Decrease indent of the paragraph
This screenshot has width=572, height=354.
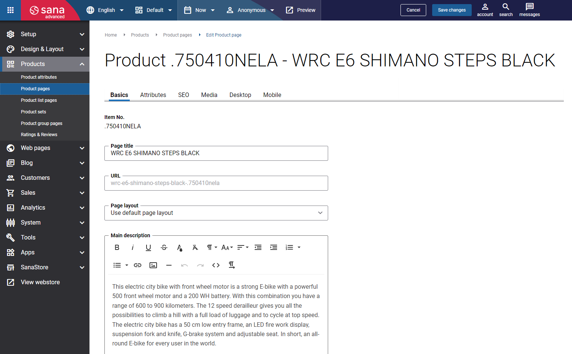point(258,247)
